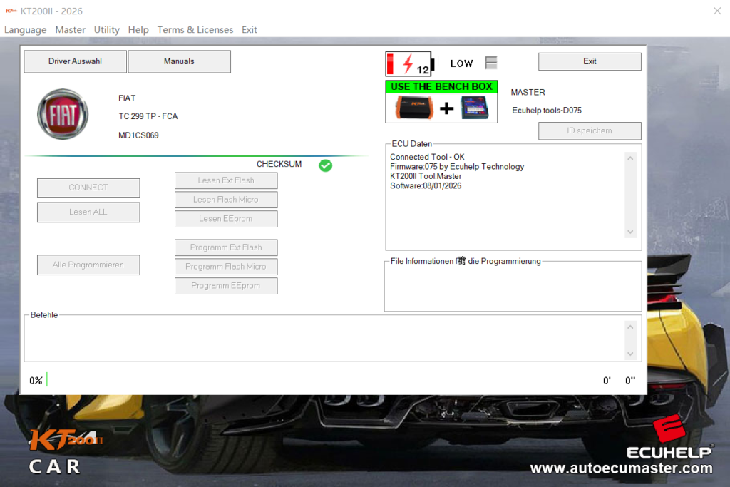Click the Connected Tool - OK line
This screenshot has height=487, width=730.
[x=428, y=157]
